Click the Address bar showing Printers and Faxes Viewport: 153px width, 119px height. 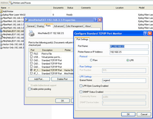pyautogui.click(x=81, y=3)
